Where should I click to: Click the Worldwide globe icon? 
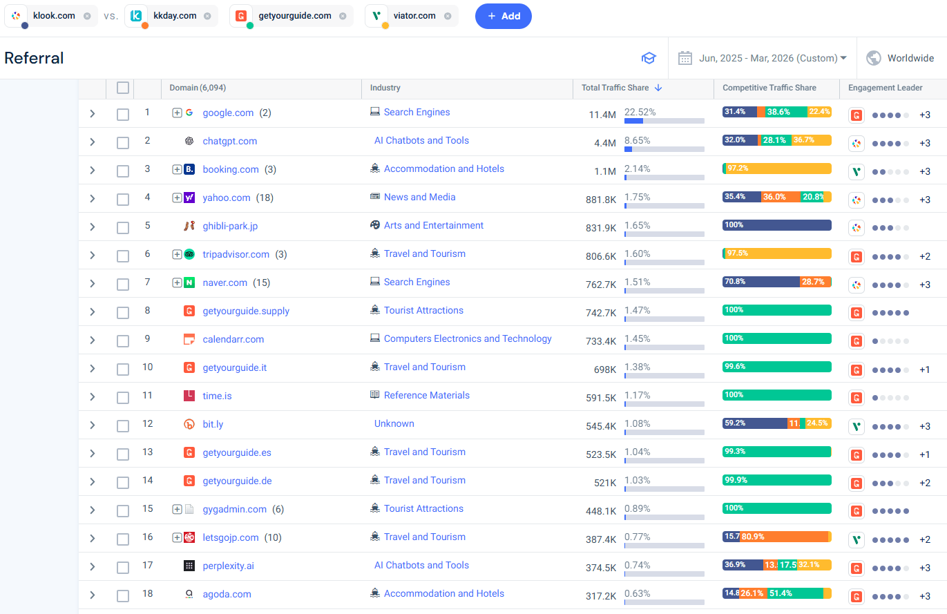pos(874,58)
